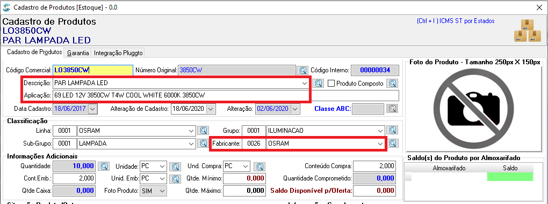The width and height of the screenshot is (548, 204).
Task: Open lookup icon next to Descrição field
Action: coord(318,84)
